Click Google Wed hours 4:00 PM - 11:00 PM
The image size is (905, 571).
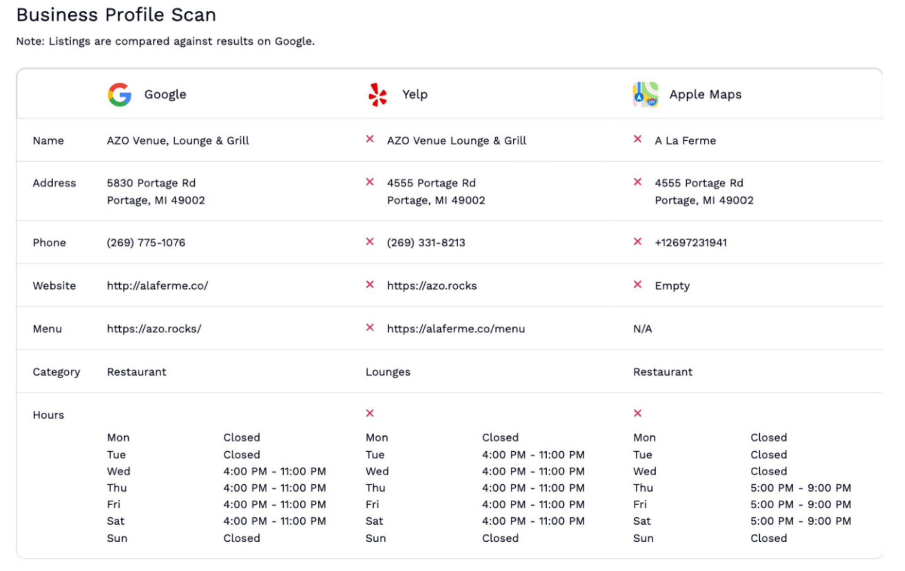(x=274, y=471)
